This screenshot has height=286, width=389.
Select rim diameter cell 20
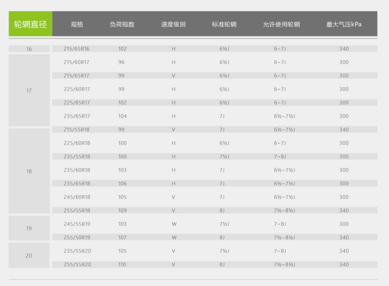[x=29, y=255]
